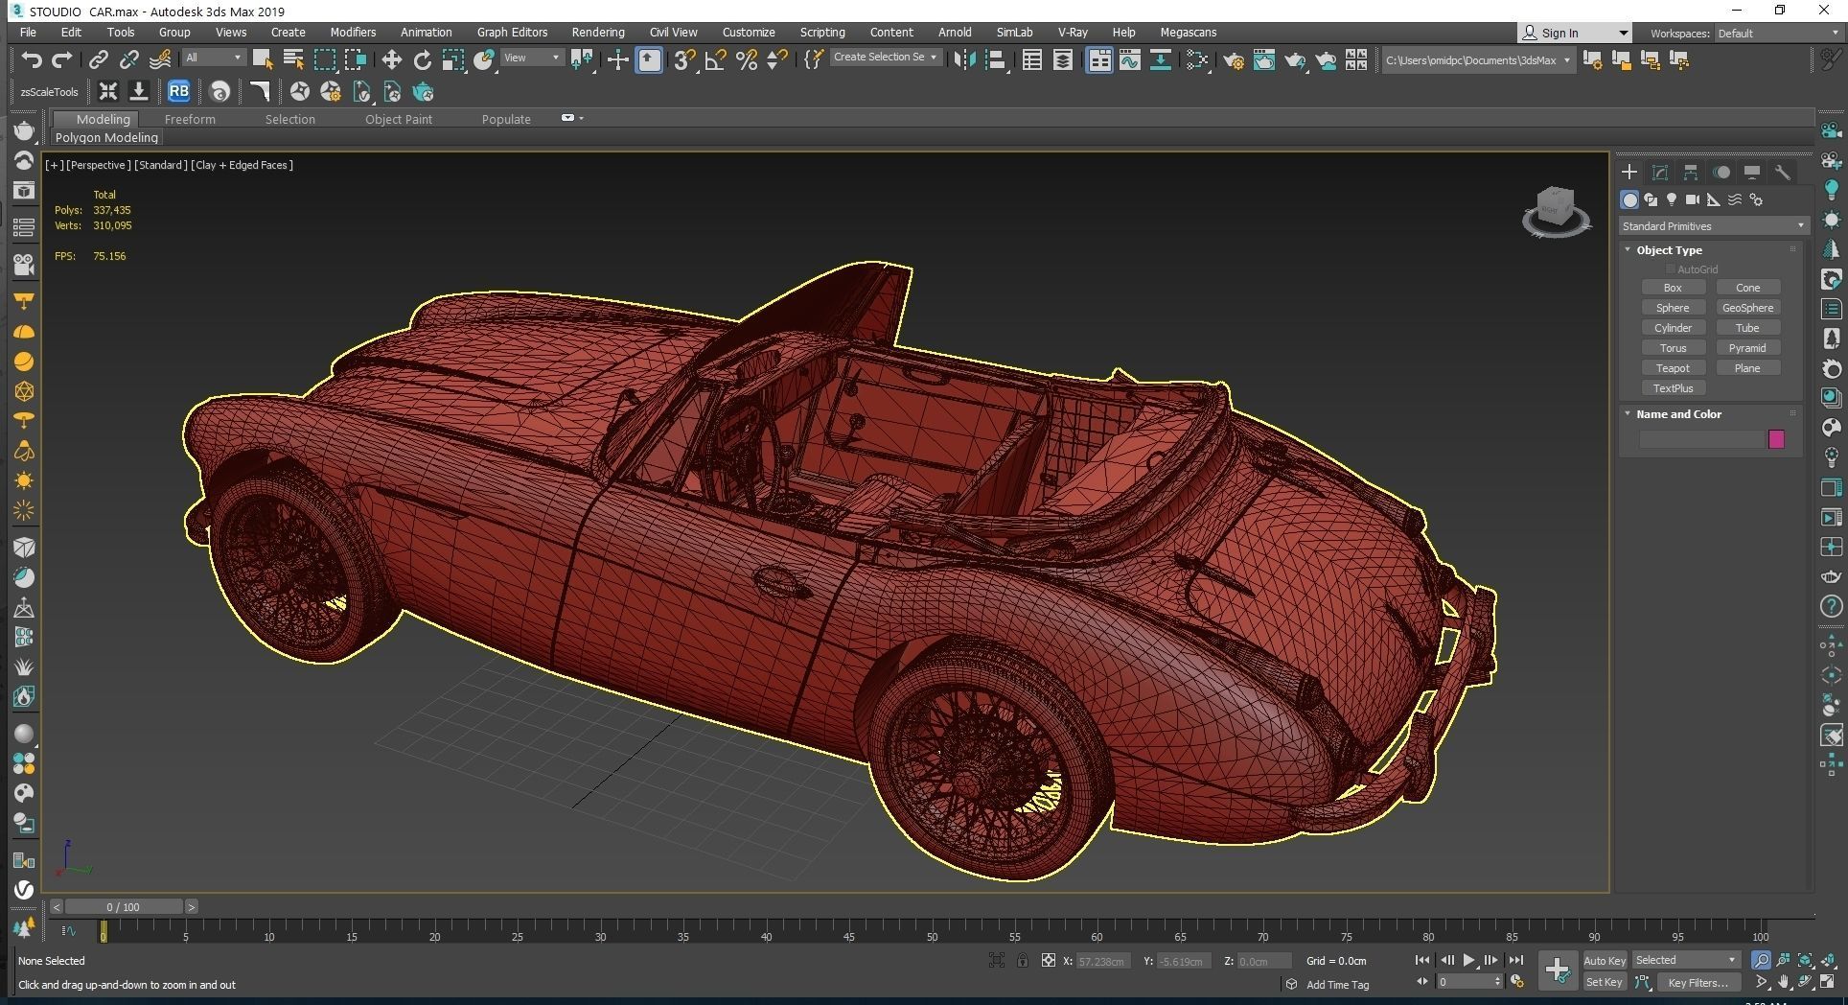Screen dimensions: 1848x1005
Task: Toggle Window/Crossing selection mode
Action: click(356, 59)
